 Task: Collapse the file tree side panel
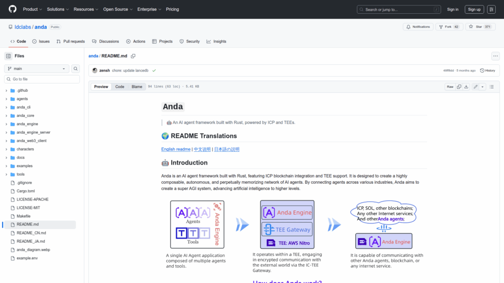point(8,56)
